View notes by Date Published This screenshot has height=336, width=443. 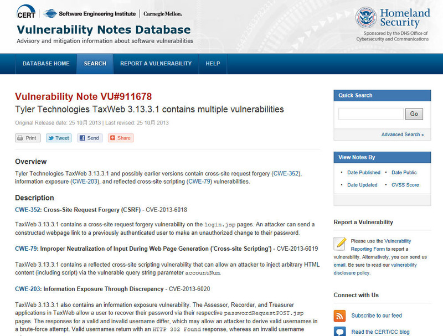[363, 173]
